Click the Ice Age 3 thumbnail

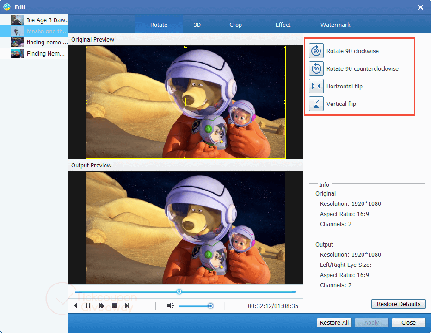pyautogui.click(x=18, y=20)
